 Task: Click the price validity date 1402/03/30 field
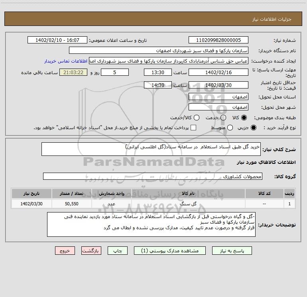[218, 85]
